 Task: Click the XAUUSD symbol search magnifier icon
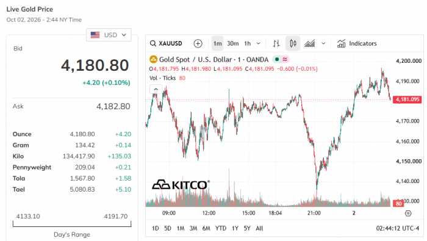pos(153,43)
